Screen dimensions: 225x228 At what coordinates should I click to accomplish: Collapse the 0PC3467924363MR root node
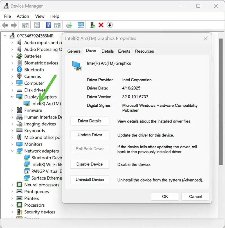5,36
